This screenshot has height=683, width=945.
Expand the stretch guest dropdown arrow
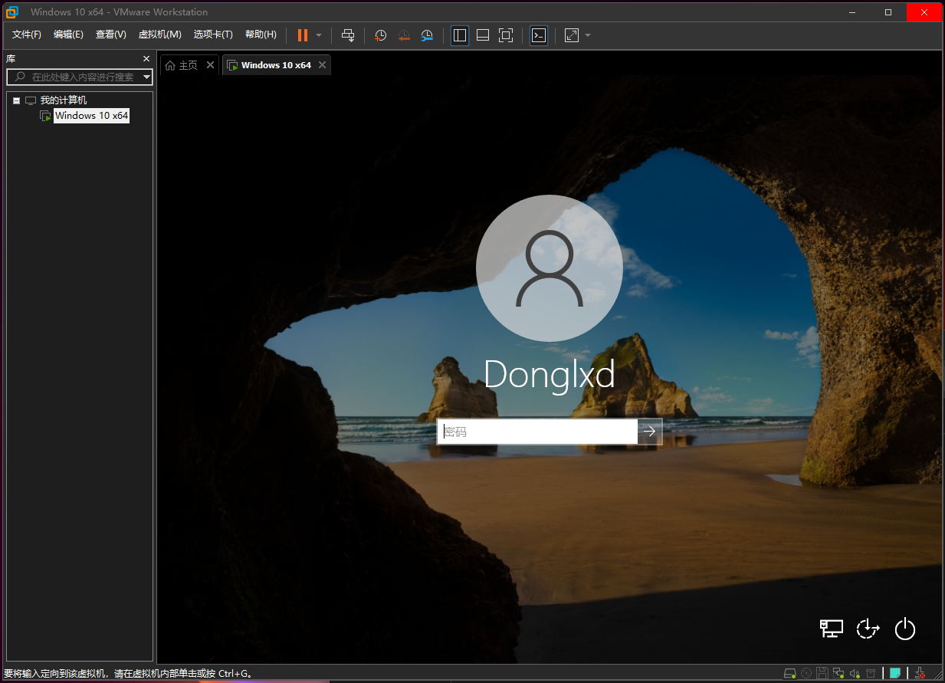pyautogui.click(x=588, y=35)
